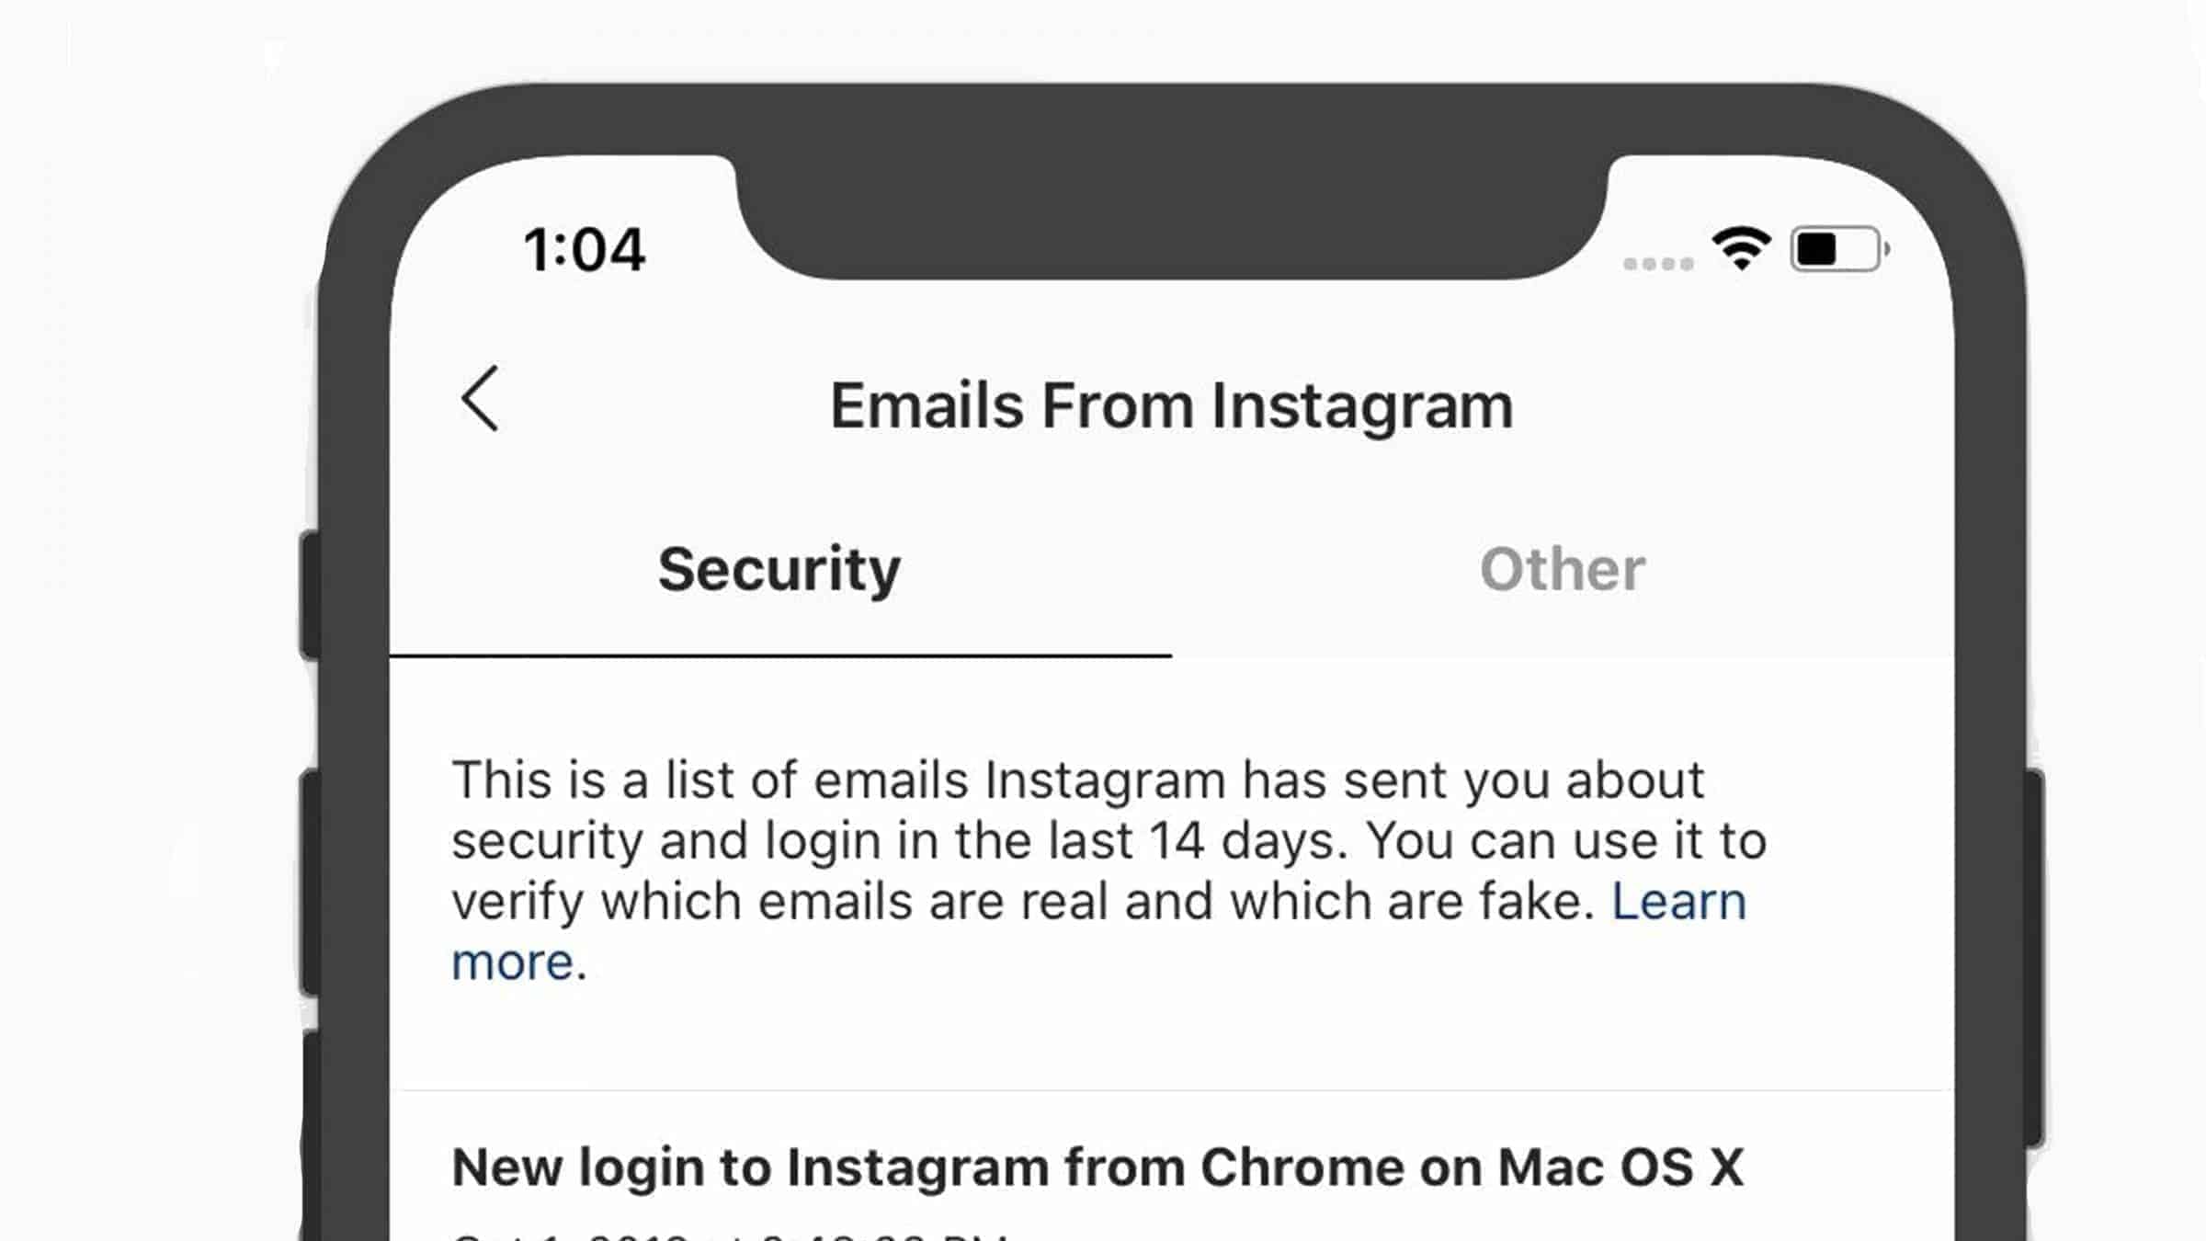Open the New login from Chrome email

(x=1097, y=1167)
